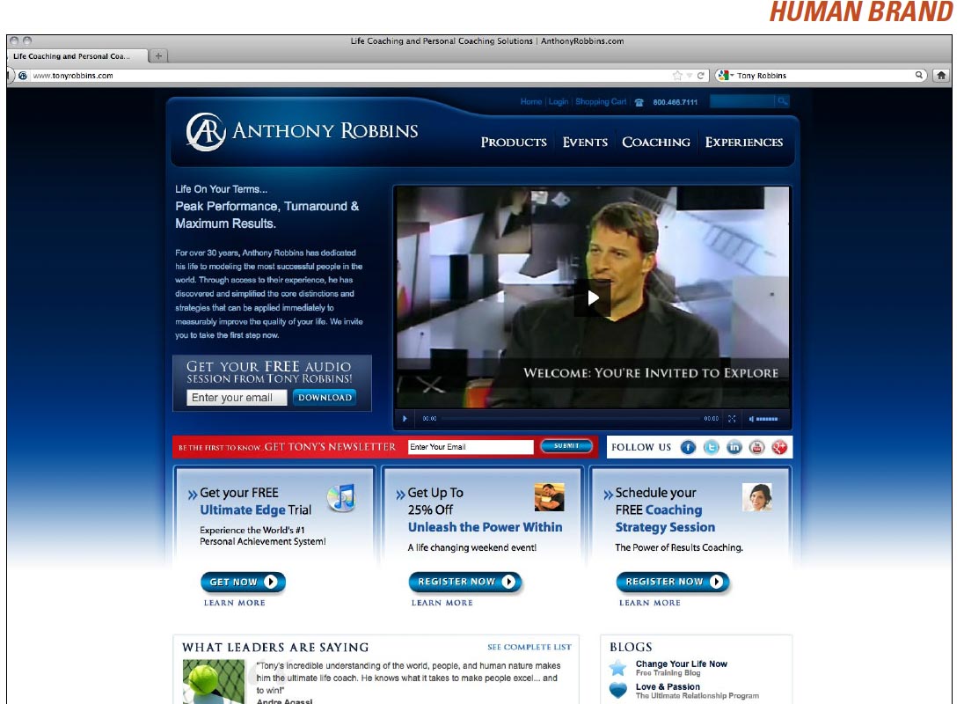Screen dimensions: 964x704
Task: Play the welcome video center button
Action: (593, 298)
